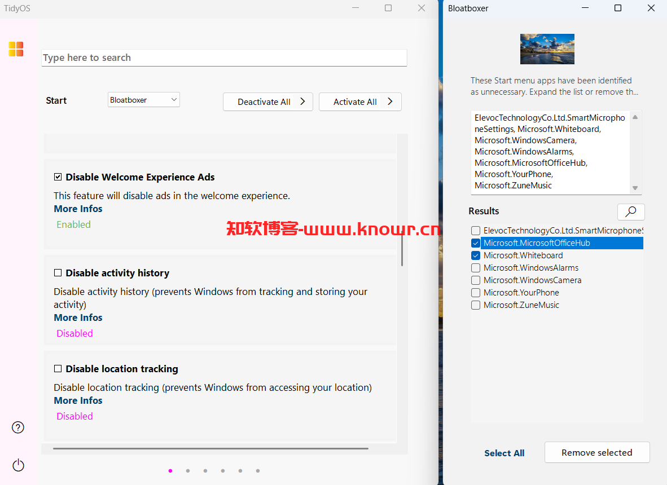
Task: Click Remove selected in Bloatboxer
Action: pyautogui.click(x=597, y=452)
